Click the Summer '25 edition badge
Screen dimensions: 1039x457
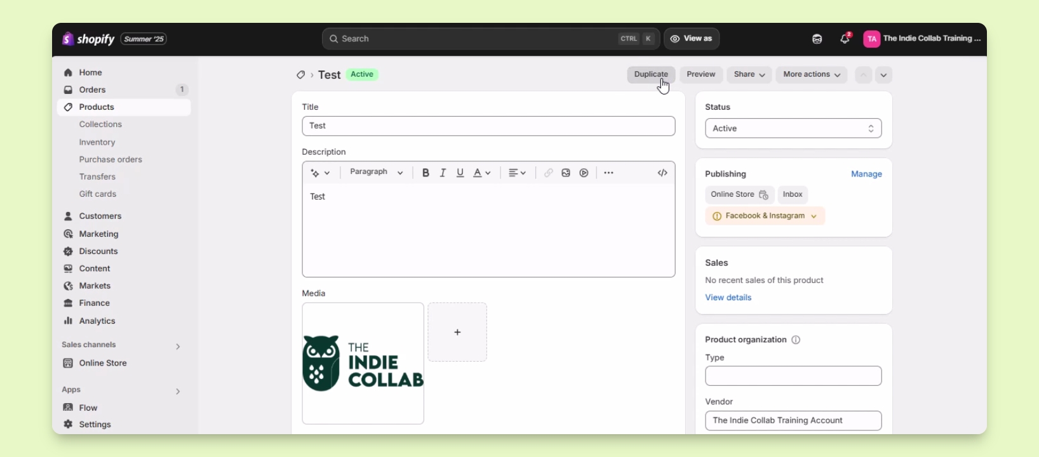(x=144, y=39)
